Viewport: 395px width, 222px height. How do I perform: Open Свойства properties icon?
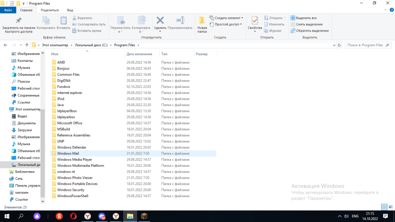[x=255, y=21]
